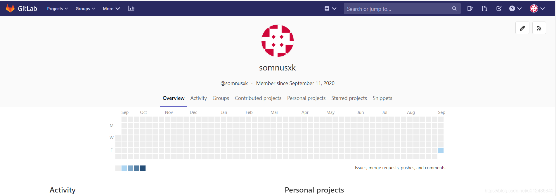The width and height of the screenshot is (556, 196).
Task: Subscribe via the RSS feed button
Action: (x=539, y=28)
